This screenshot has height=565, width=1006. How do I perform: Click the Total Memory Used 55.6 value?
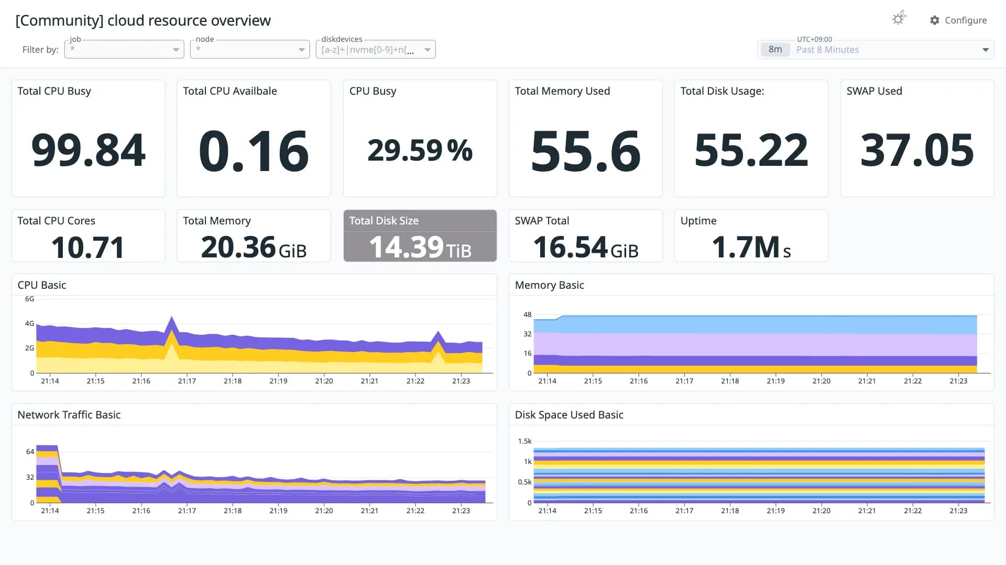[x=585, y=151]
